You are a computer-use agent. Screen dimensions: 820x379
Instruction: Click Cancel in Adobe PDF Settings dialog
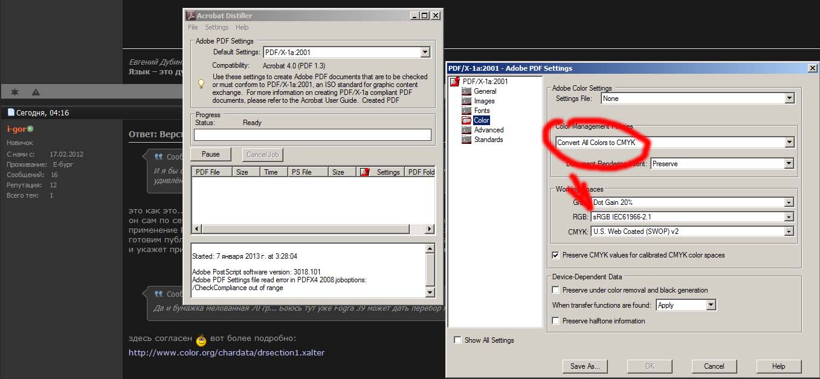(x=714, y=366)
